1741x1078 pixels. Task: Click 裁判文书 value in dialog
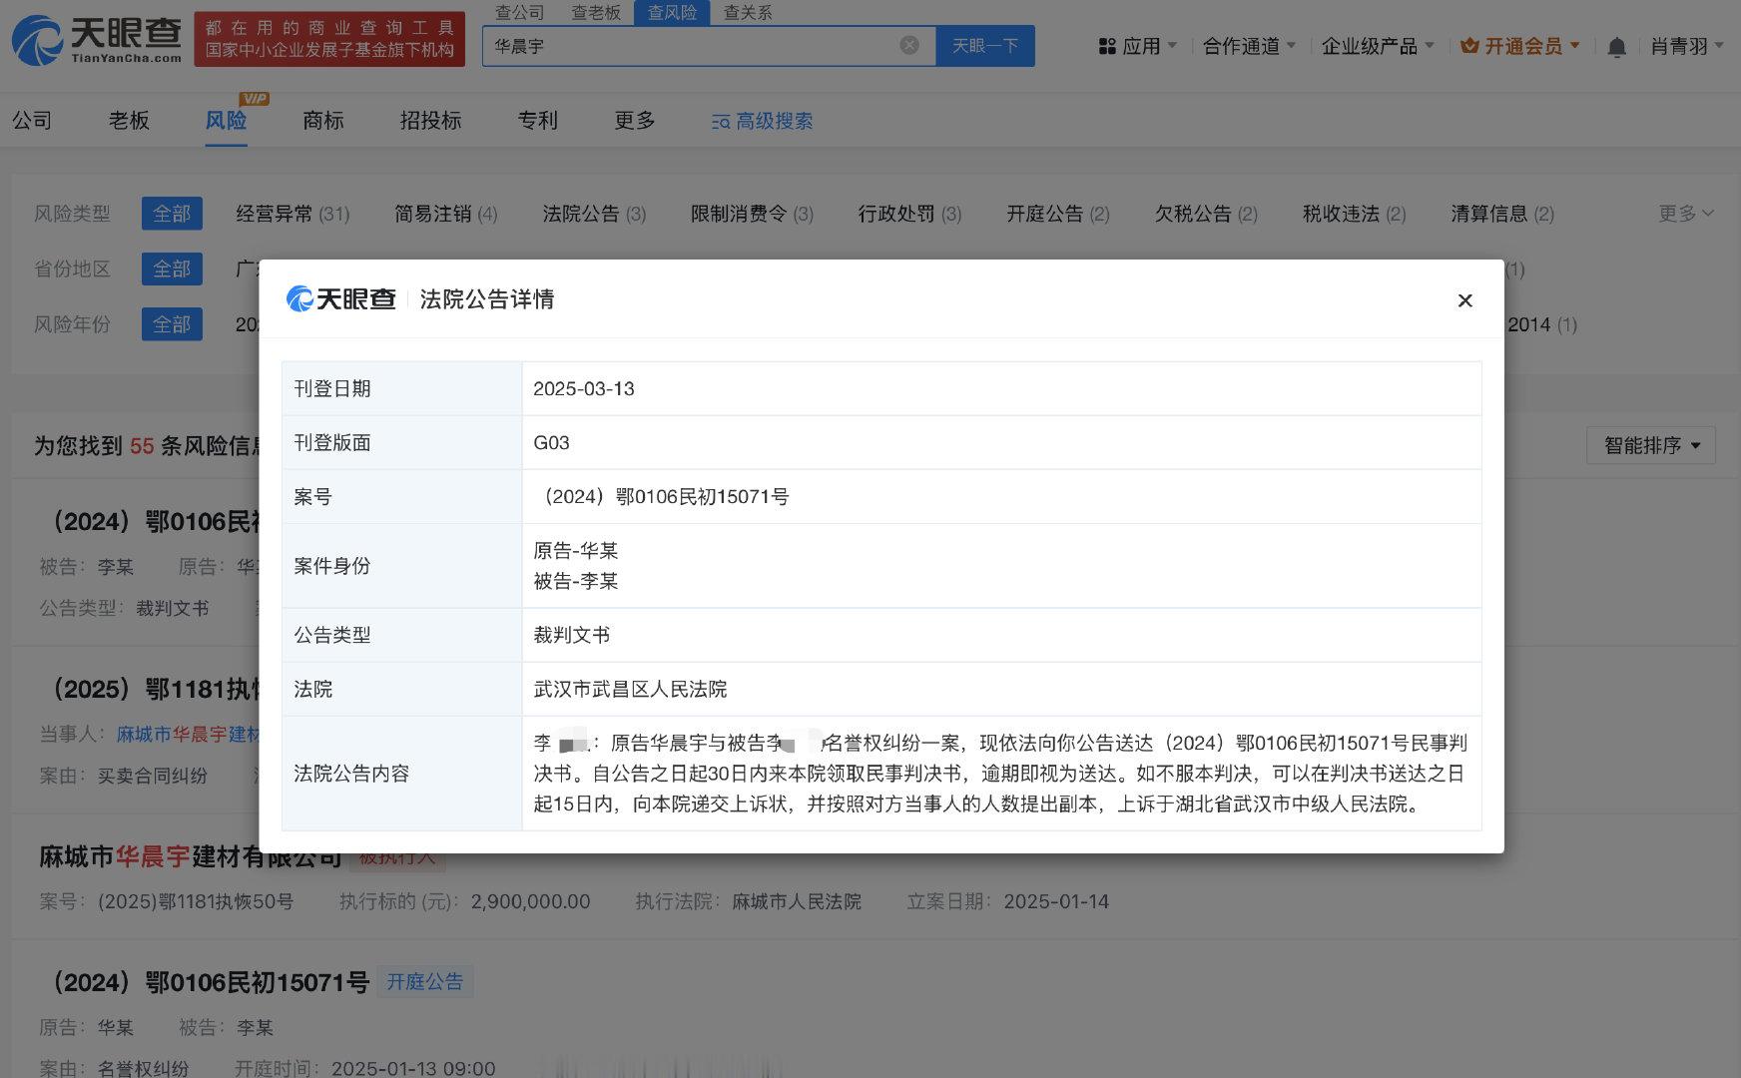pyautogui.click(x=572, y=635)
